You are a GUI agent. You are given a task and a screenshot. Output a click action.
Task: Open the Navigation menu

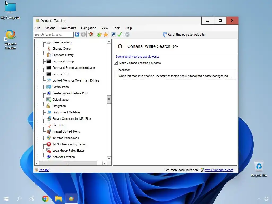[89, 28]
